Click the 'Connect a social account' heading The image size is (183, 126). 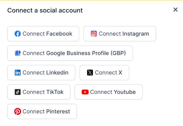pos(45,10)
